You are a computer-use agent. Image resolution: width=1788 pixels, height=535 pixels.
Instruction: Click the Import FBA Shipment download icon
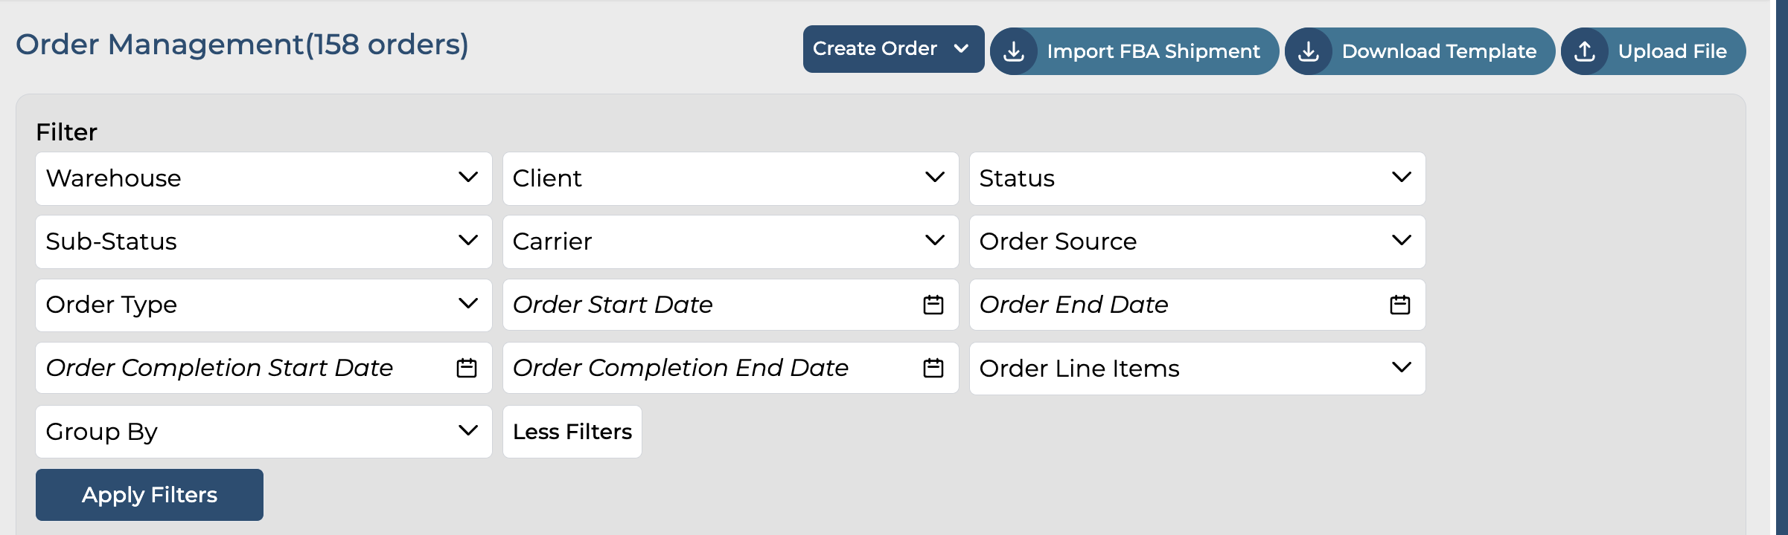1014,51
